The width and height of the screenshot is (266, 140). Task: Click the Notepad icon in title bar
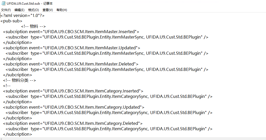(4, 3)
